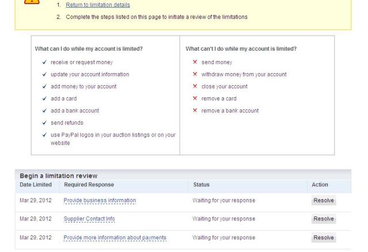The image size is (368, 252).
Task: Open the Supplier Contact Info link
Action: tap(89, 219)
